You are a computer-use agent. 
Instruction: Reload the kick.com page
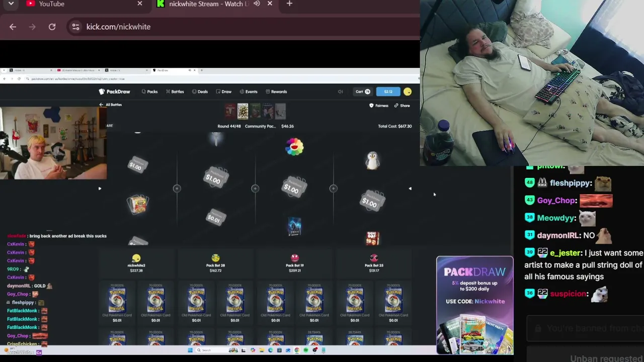coord(52,27)
